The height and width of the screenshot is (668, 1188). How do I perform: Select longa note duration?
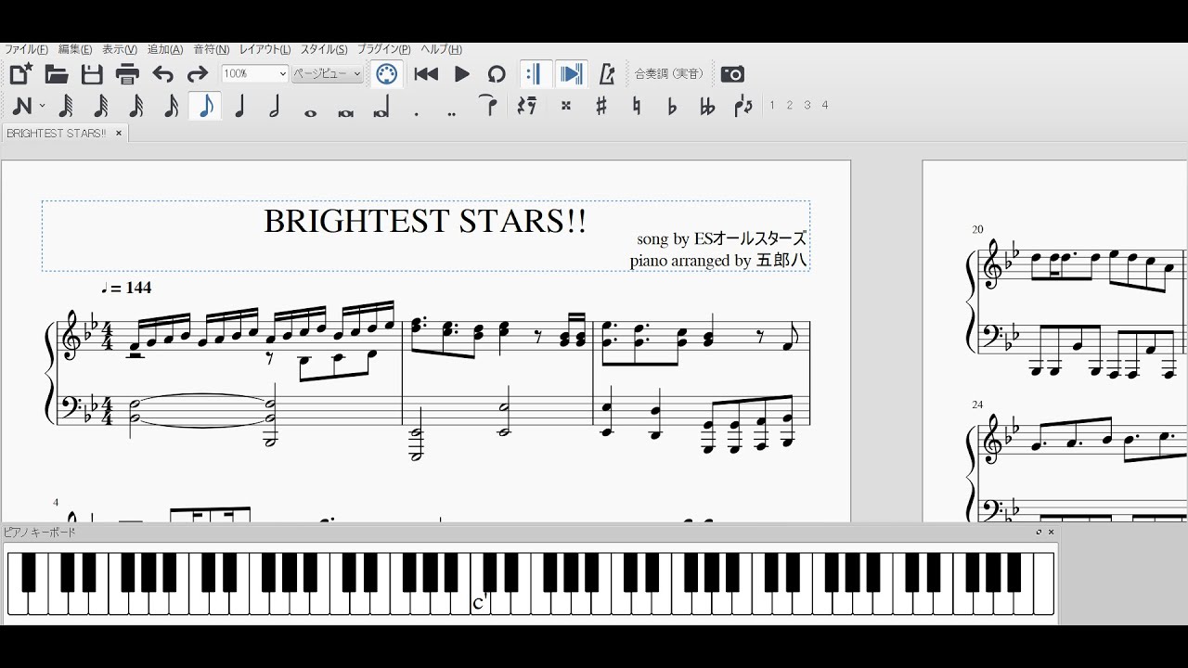click(x=381, y=108)
